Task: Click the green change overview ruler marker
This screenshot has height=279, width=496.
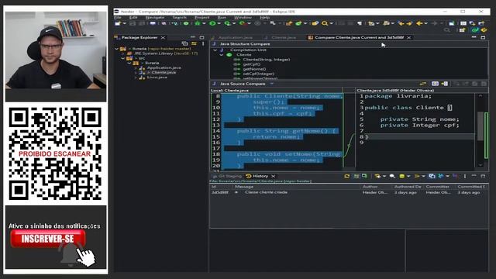Action: click(487, 136)
